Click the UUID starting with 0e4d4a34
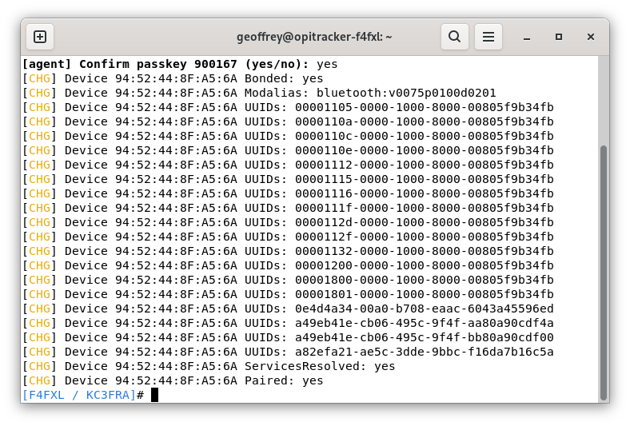Image resolution: width=630 pixels, height=426 pixels. point(424,309)
